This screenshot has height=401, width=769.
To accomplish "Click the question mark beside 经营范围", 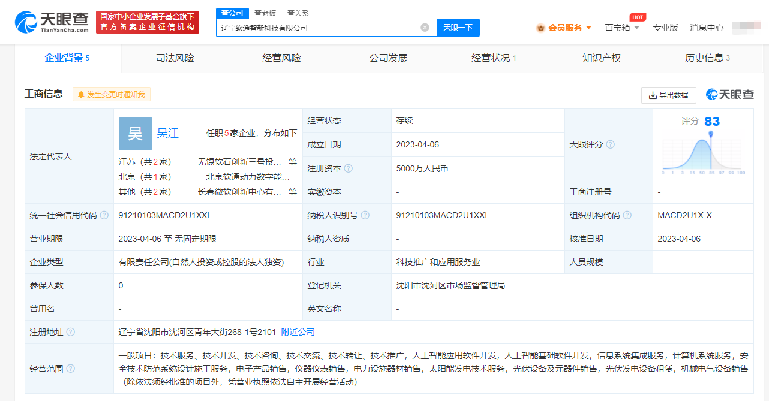I will (71, 369).
